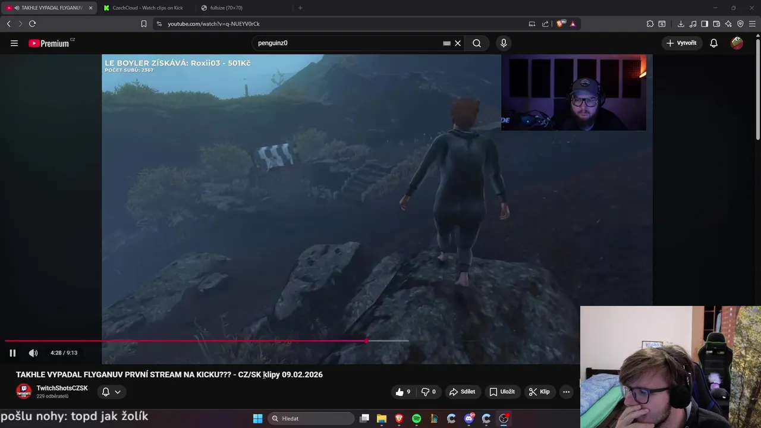761x428 pixels.
Task: Submit search with magnifier button
Action: [477, 43]
